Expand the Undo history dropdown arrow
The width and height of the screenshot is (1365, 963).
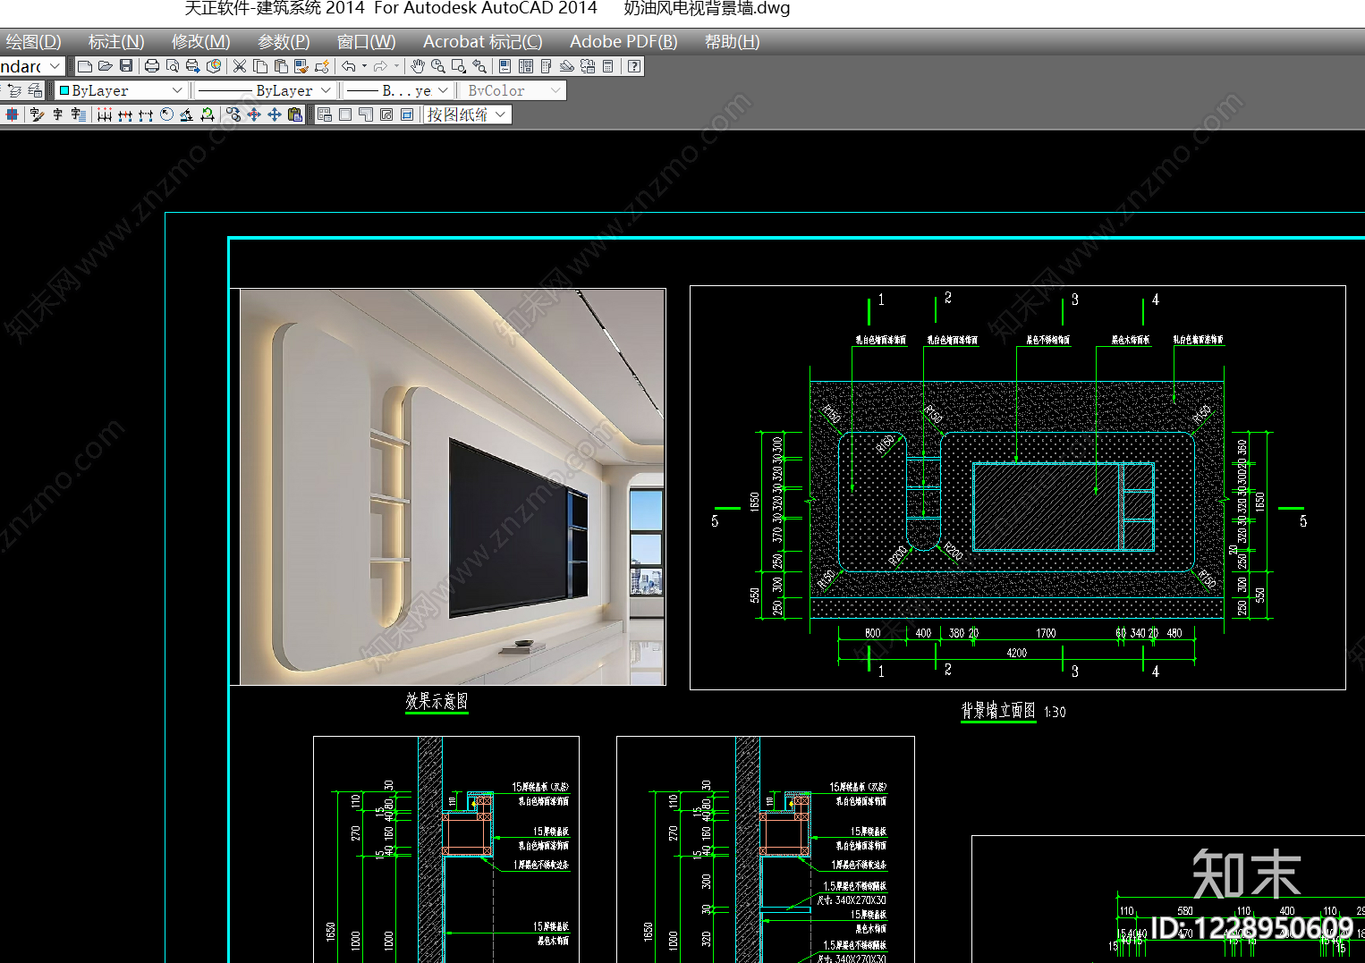(x=364, y=66)
